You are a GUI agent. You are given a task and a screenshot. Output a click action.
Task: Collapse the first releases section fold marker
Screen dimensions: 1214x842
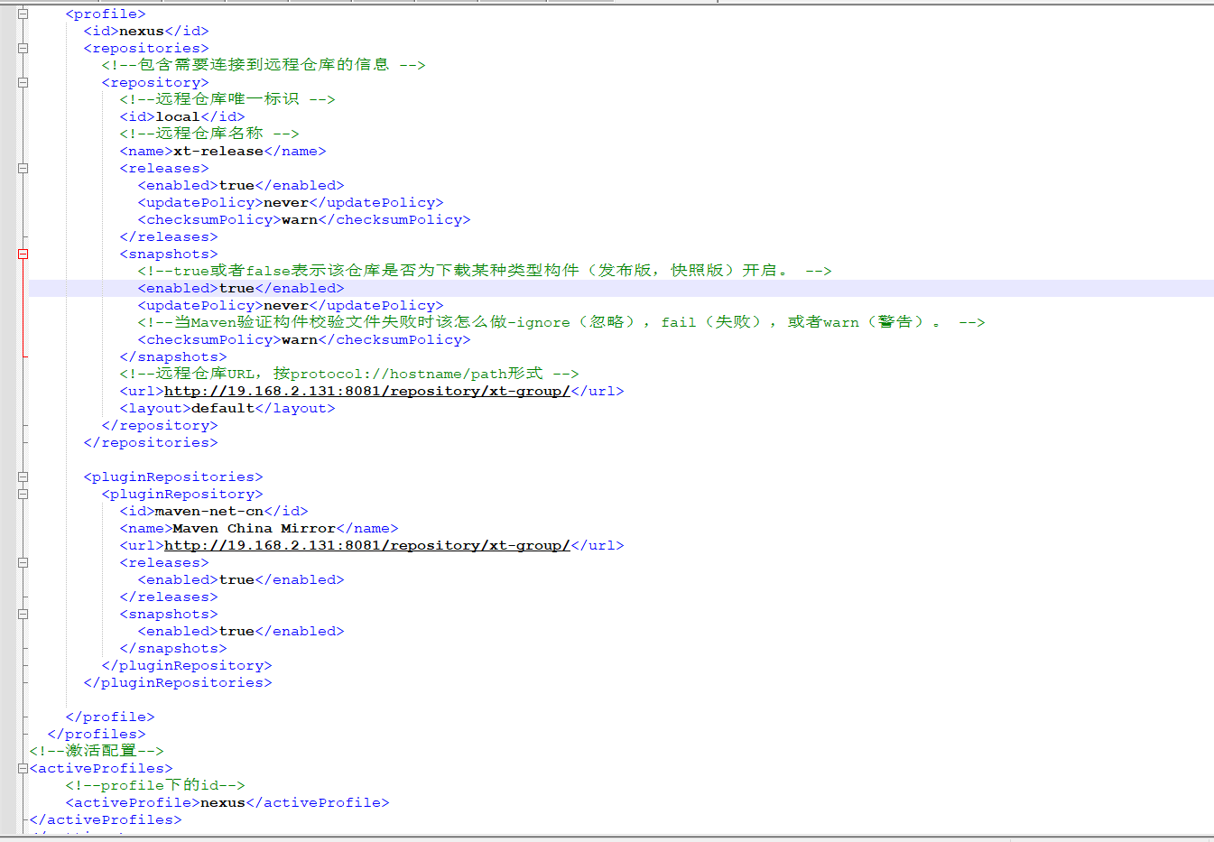(x=23, y=168)
